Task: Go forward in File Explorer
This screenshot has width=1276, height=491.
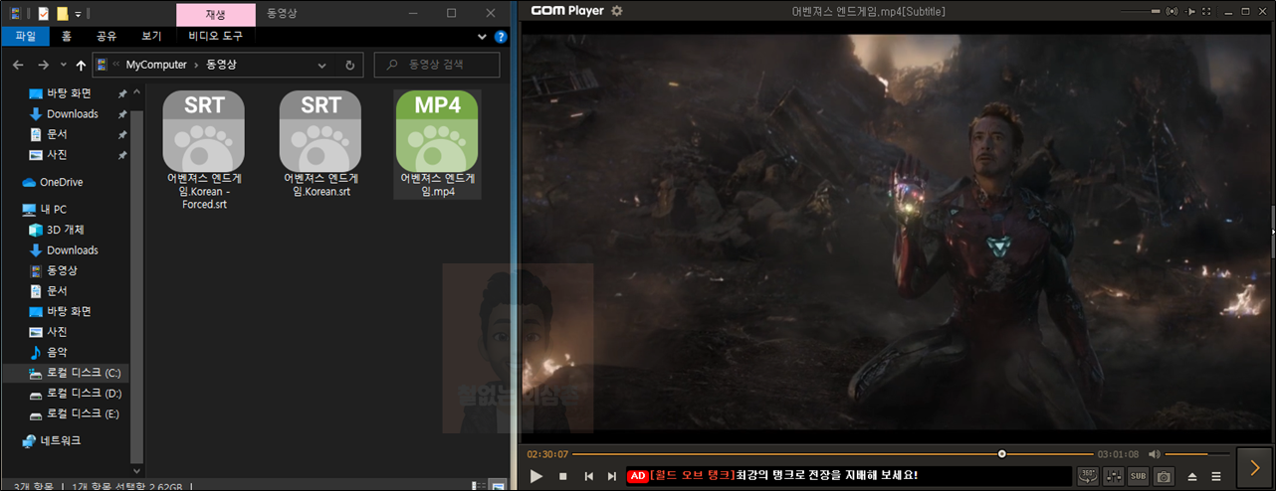Action: (43, 65)
